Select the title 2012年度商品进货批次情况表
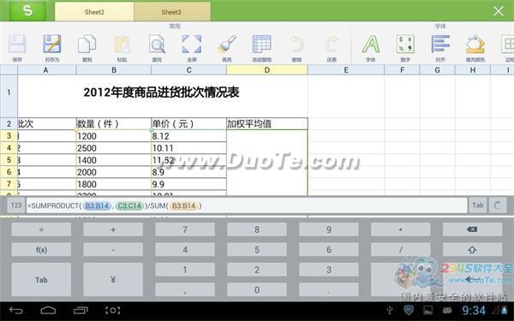514x321 pixels. [161, 92]
